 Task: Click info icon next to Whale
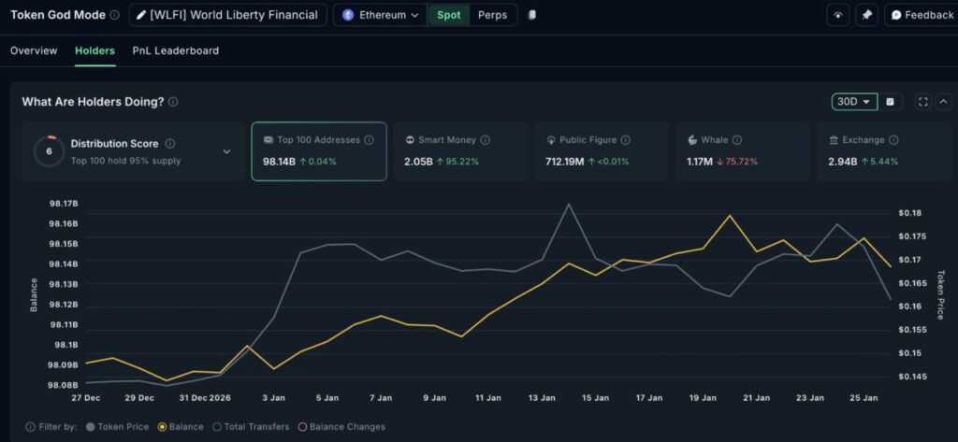(737, 140)
